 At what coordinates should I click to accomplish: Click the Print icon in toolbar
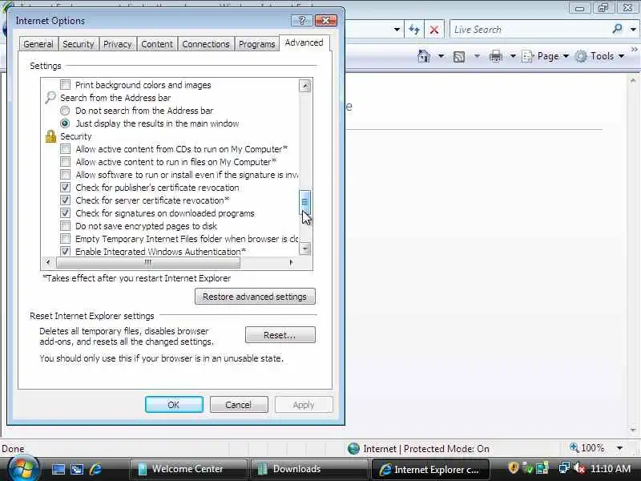click(x=495, y=56)
